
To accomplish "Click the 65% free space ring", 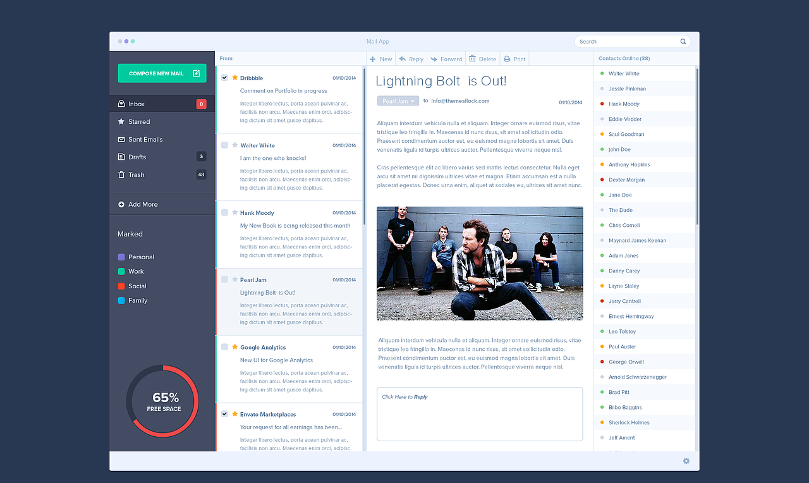I will point(162,401).
